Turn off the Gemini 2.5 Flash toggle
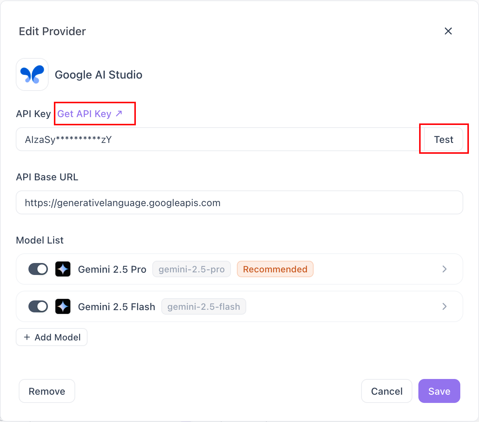Screen dimensions: 479x422 tap(38, 306)
